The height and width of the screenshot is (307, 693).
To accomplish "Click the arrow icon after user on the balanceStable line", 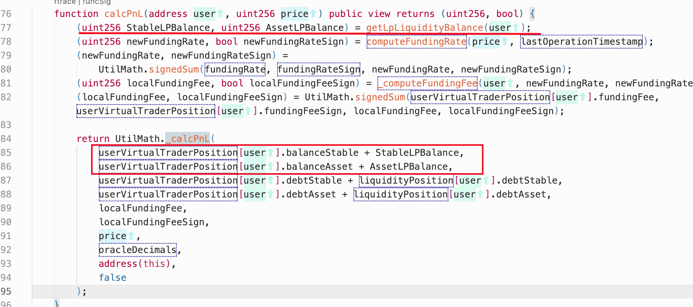I will 270,153.
